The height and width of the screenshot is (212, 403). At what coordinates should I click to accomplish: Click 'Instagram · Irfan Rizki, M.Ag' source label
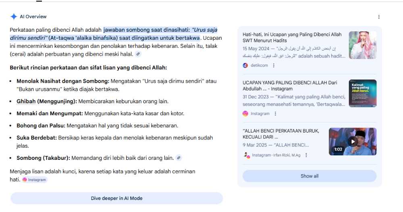276,155
